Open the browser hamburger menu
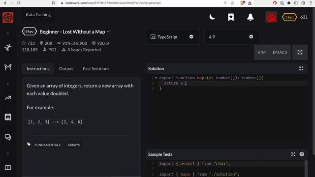Image resolution: width=315 pixels, height=177 pixels. [x=311, y=3]
